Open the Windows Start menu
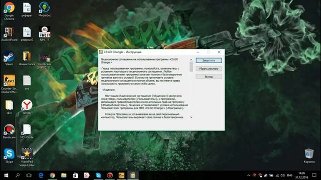The width and height of the screenshot is (321, 180). click(x=6, y=175)
